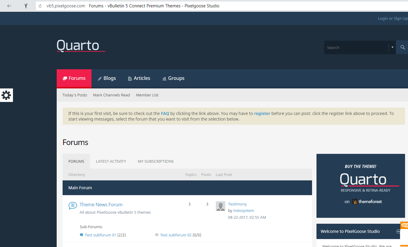
Task: Click Mark Channels Read
Action: pyautogui.click(x=111, y=95)
